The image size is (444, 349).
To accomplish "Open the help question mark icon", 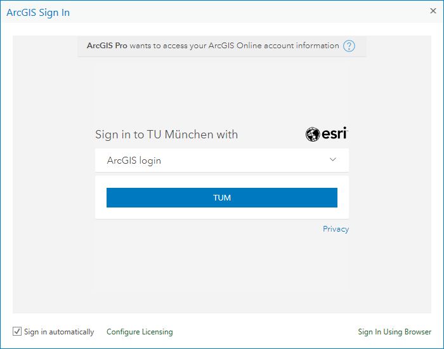I will [349, 46].
